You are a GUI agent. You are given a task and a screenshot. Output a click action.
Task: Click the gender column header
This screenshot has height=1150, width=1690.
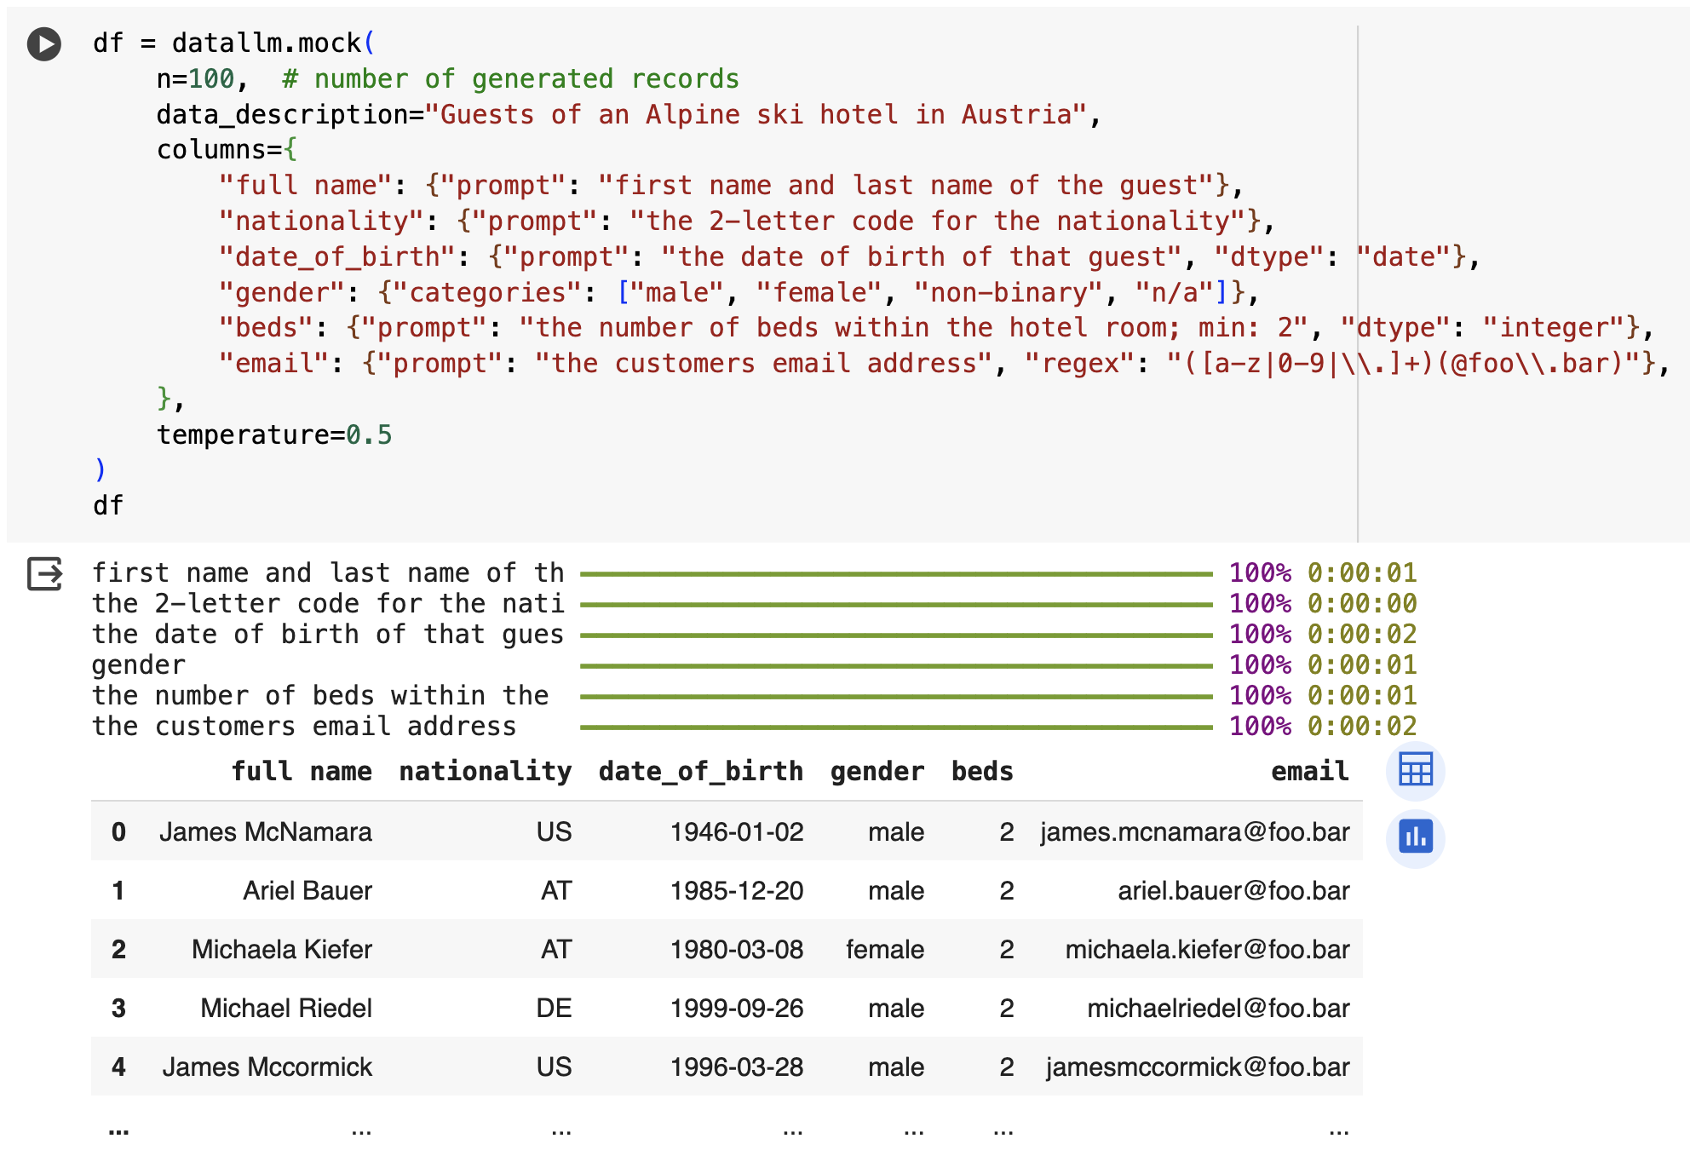(x=877, y=771)
